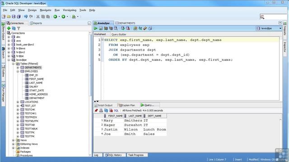Click the red-marked icon left of the SQL link
This screenshot has width=289, height=162.
click(x=111, y=110)
